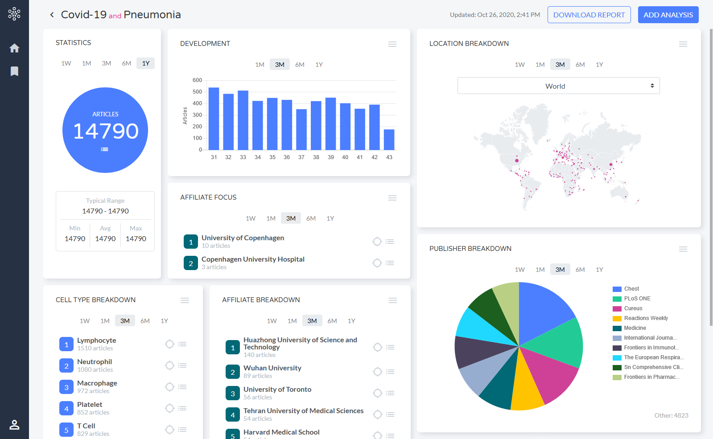
Task: Click the PLoS ONE legend color swatch
Action: (617, 299)
